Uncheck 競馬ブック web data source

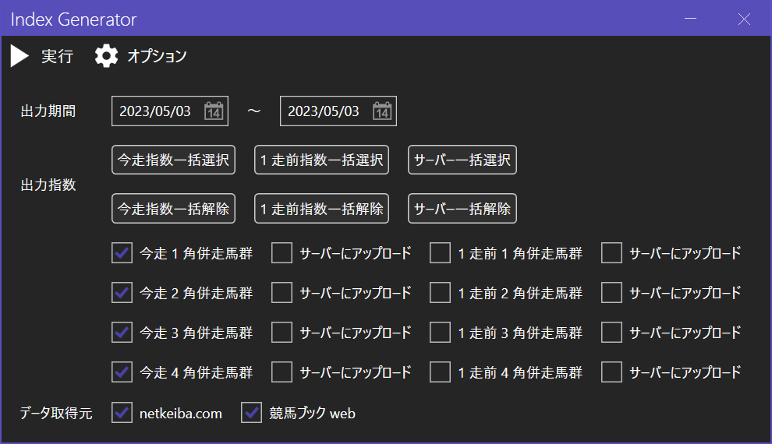(x=252, y=413)
